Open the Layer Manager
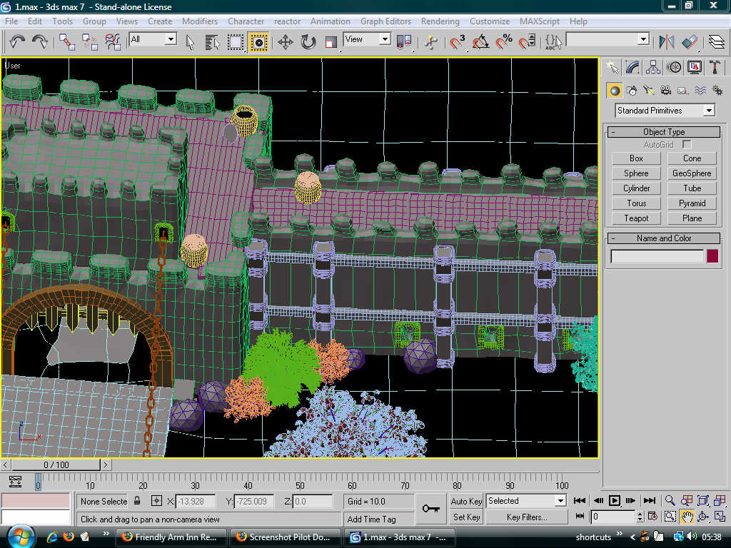This screenshot has width=731, height=548. tap(717, 42)
